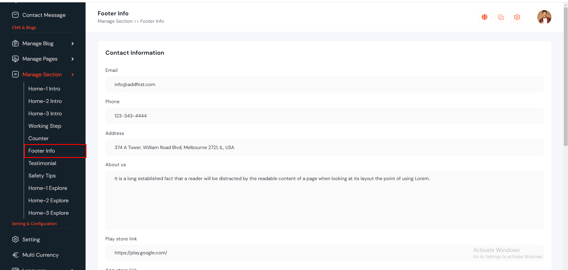Collapse the Manage Section chevron

click(73, 75)
